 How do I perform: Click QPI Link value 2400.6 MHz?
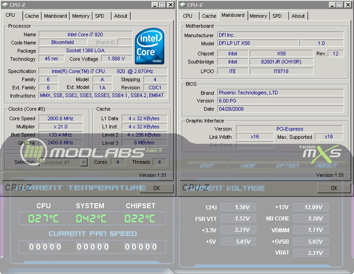pyautogui.click(x=60, y=142)
